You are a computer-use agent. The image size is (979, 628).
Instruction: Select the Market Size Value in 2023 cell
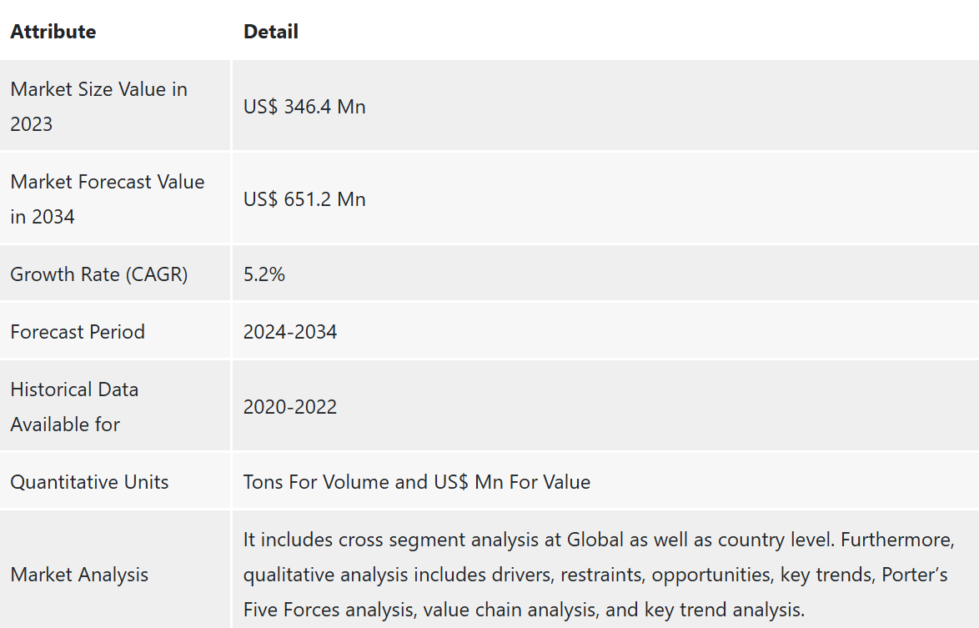[x=98, y=106]
